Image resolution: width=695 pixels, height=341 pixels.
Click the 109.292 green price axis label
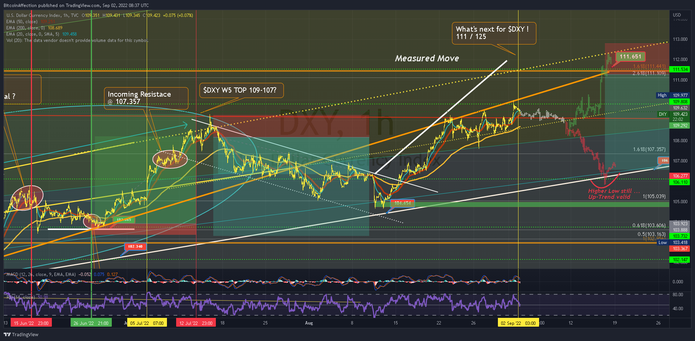[680, 126]
